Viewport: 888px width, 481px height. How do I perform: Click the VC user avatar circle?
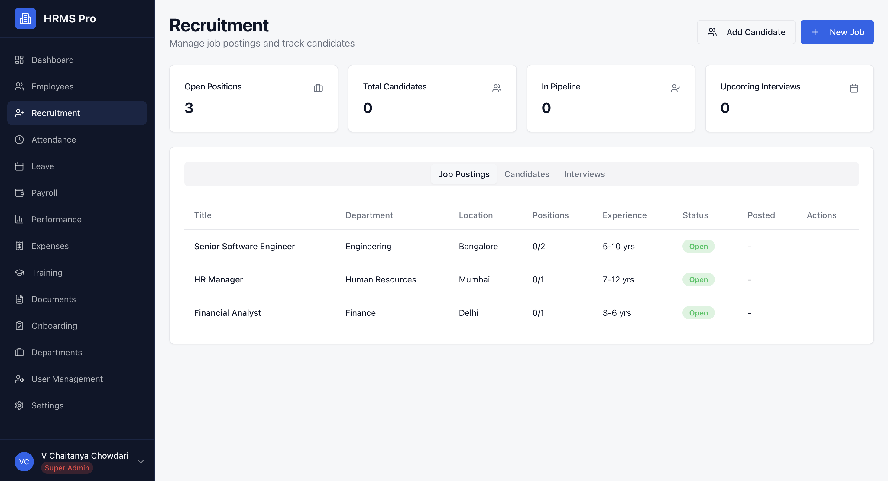click(x=24, y=462)
